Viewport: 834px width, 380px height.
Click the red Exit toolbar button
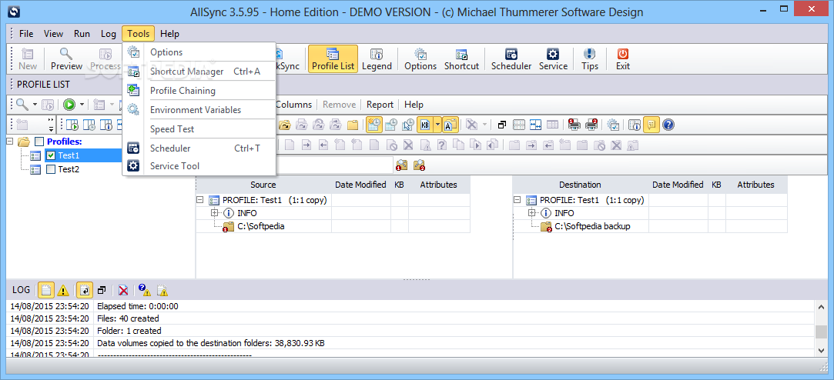pyautogui.click(x=623, y=59)
